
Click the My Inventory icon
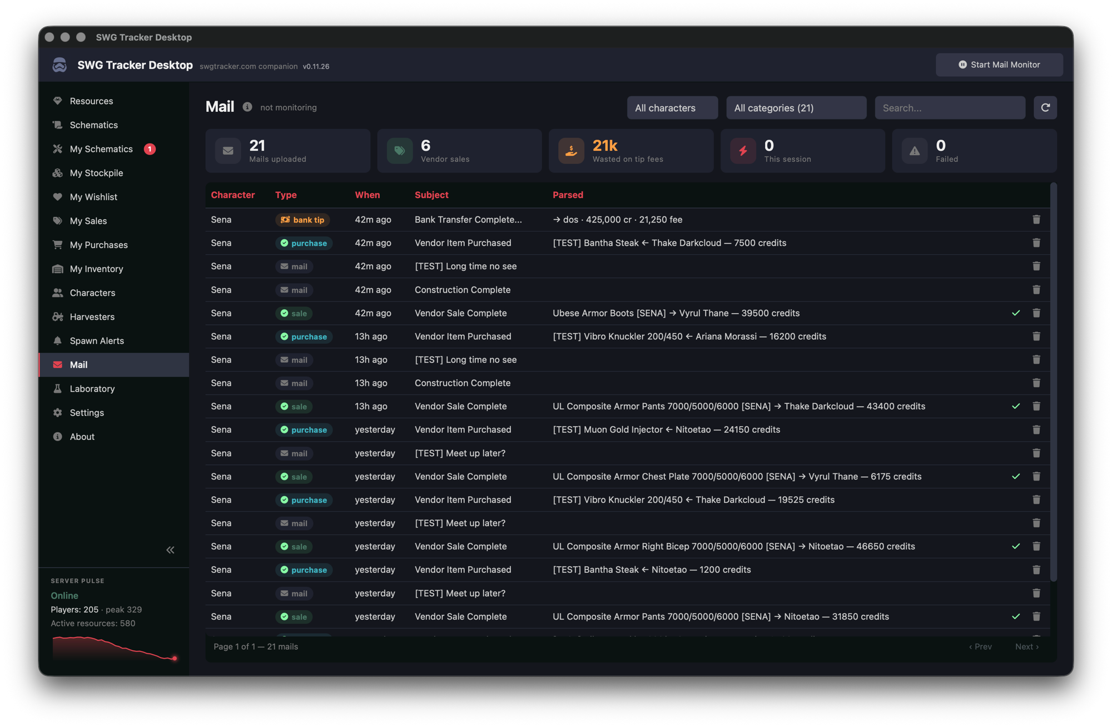57,269
